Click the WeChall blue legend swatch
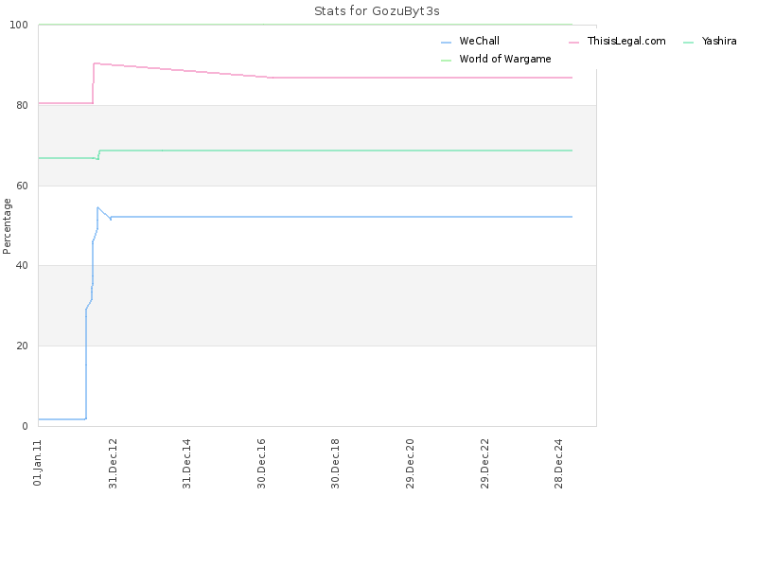This screenshot has width=757, height=568. [x=446, y=43]
